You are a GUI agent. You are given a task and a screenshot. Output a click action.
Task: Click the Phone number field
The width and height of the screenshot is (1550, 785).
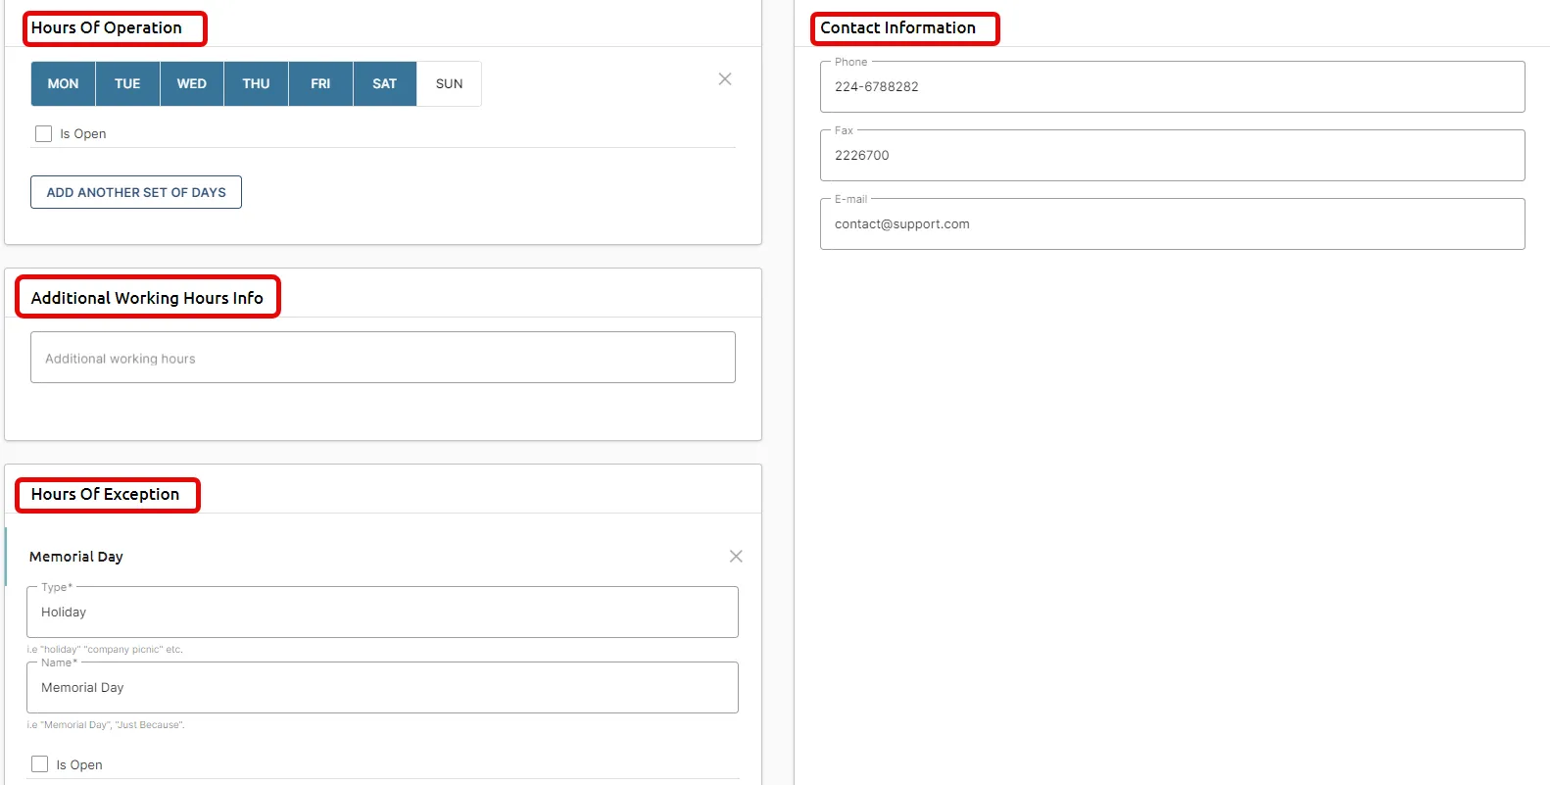coord(1173,87)
